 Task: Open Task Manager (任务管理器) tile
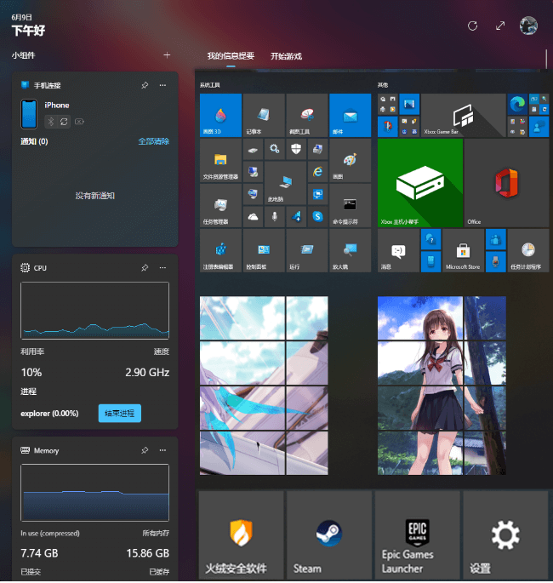coord(220,206)
